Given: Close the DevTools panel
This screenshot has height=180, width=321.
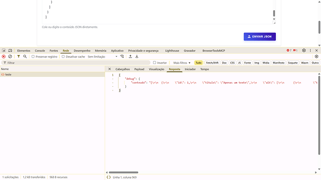Looking at the screenshot, I should click(x=316, y=51).
